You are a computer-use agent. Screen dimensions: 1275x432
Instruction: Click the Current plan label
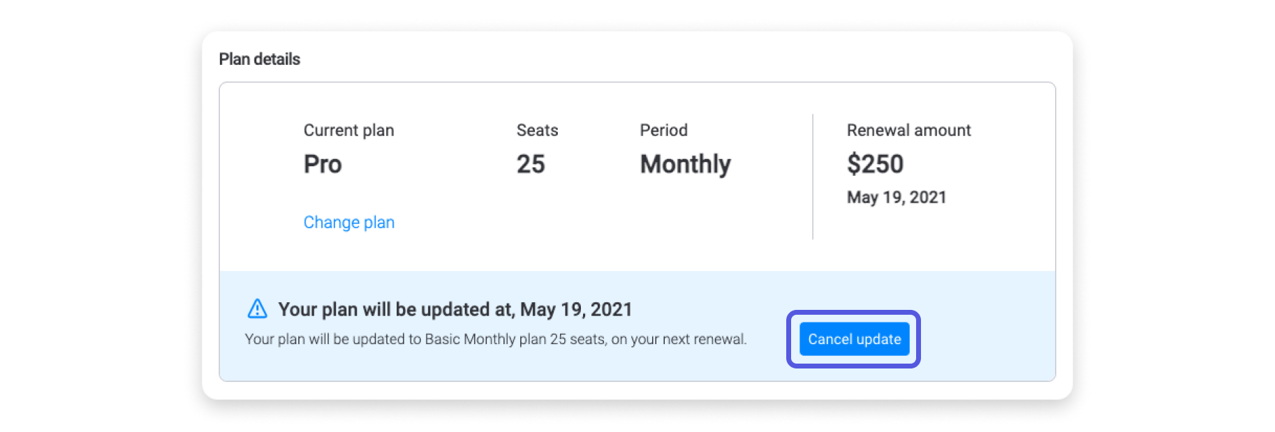(x=349, y=131)
